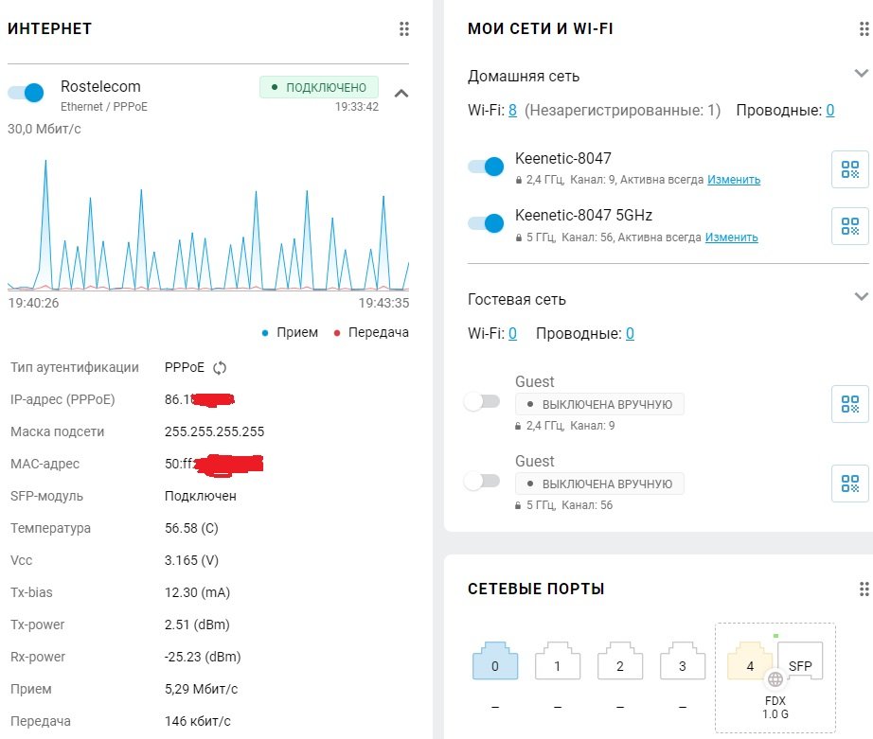The image size is (873, 739).
Task: Open the home Wi-Fi clients count 8
Action: [x=513, y=110]
